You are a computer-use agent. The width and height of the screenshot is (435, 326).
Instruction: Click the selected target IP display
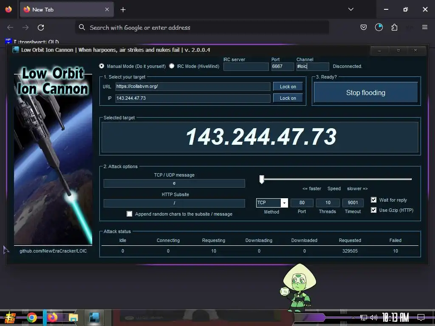tap(260, 137)
